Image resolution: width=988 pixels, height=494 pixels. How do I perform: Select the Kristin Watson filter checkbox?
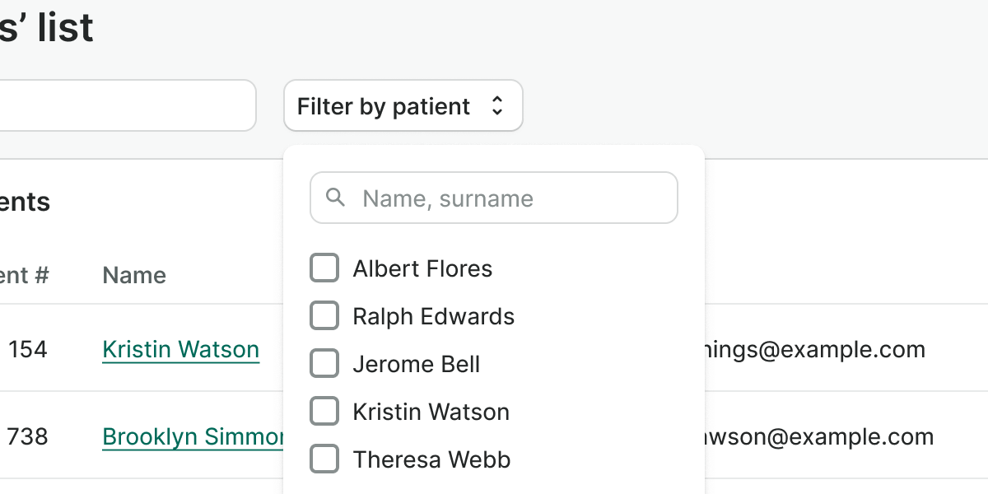click(324, 412)
